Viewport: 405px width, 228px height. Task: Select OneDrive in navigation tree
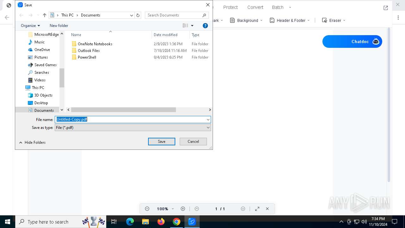(x=39, y=50)
